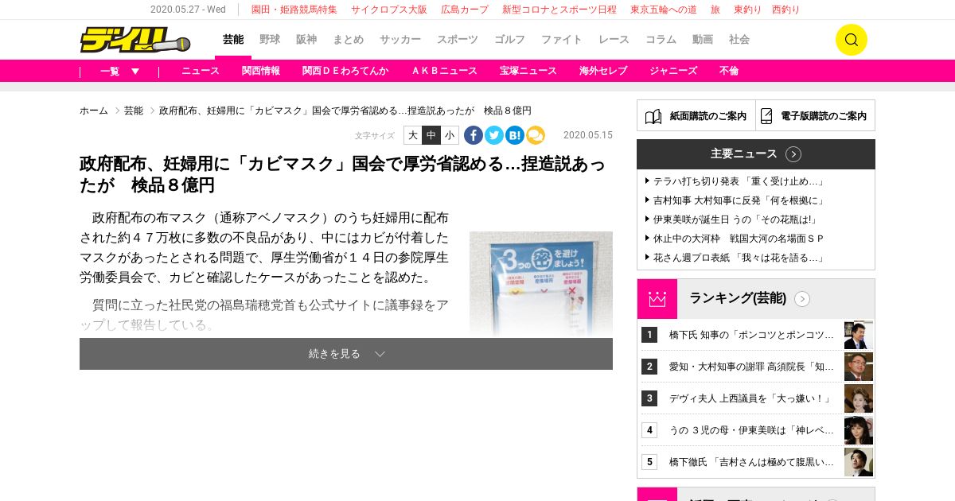Click the circled arrow next to ランキング(芸能)

point(802,299)
